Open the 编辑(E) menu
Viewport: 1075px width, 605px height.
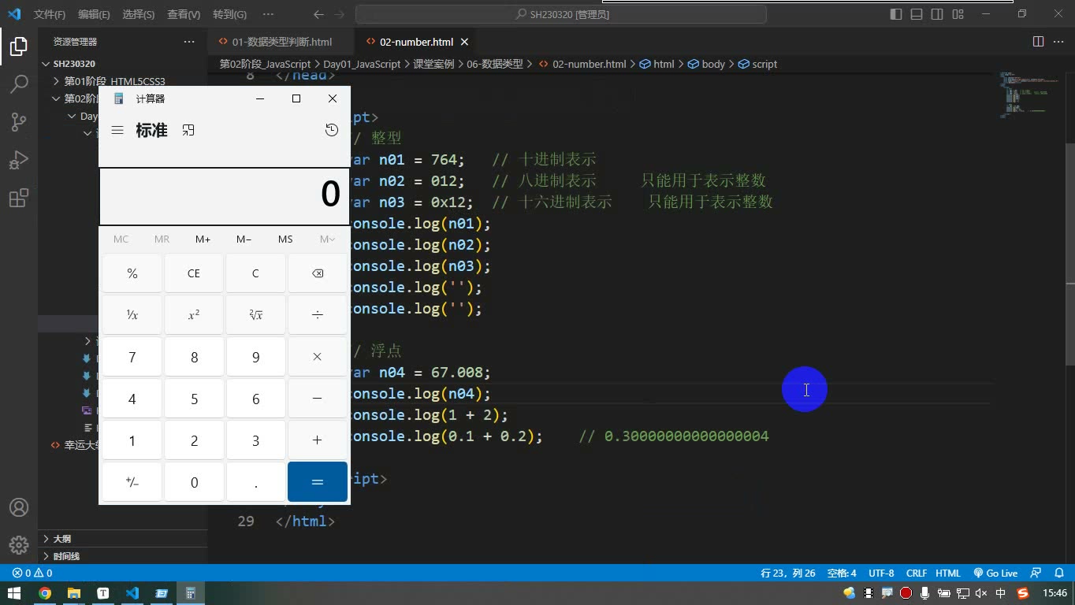click(x=94, y=14)
